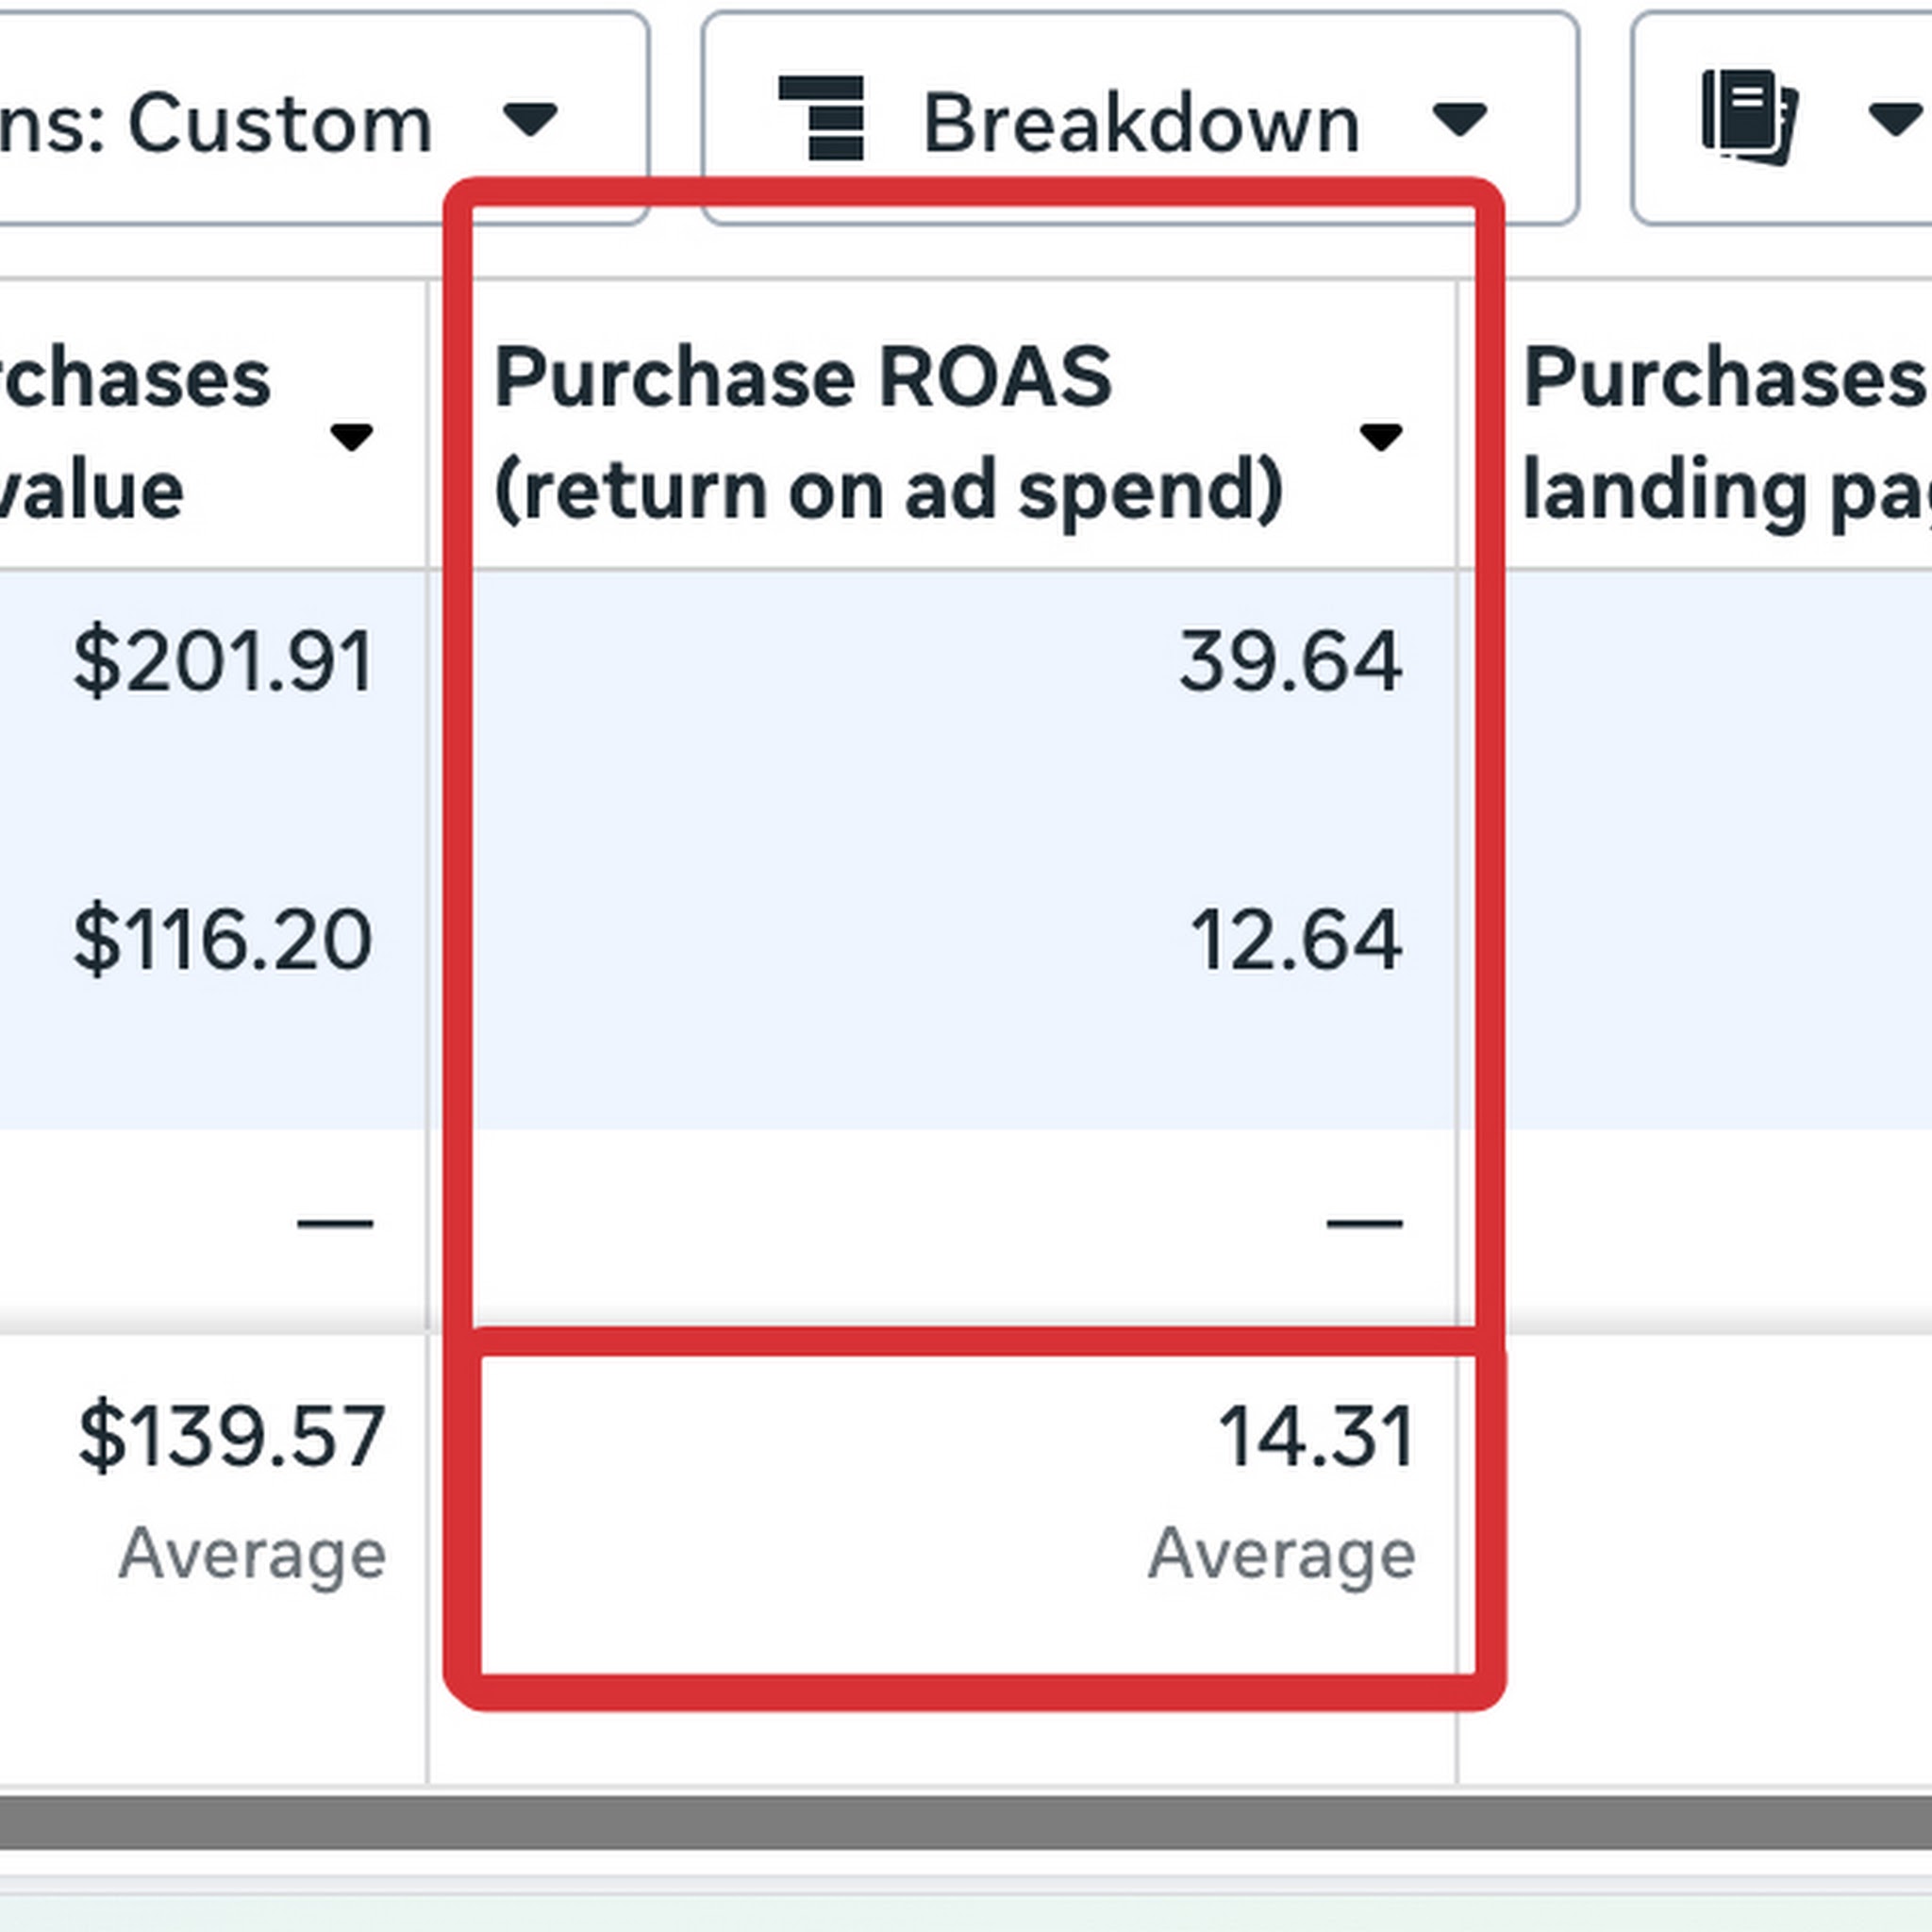The width and height of the screenshot is (1932, 1932).
Task: Open the Reports pages icon
Action: pos(1749,118)
